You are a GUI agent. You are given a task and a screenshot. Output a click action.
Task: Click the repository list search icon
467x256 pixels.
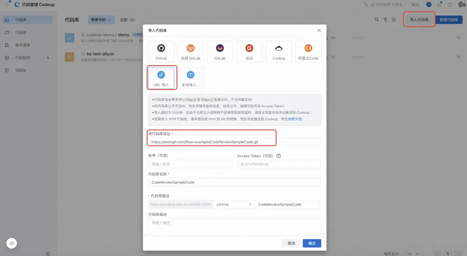point(377,19)
